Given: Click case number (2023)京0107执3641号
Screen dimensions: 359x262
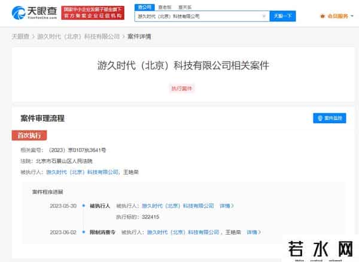Looking at the screenshot, I should point(77,150).
